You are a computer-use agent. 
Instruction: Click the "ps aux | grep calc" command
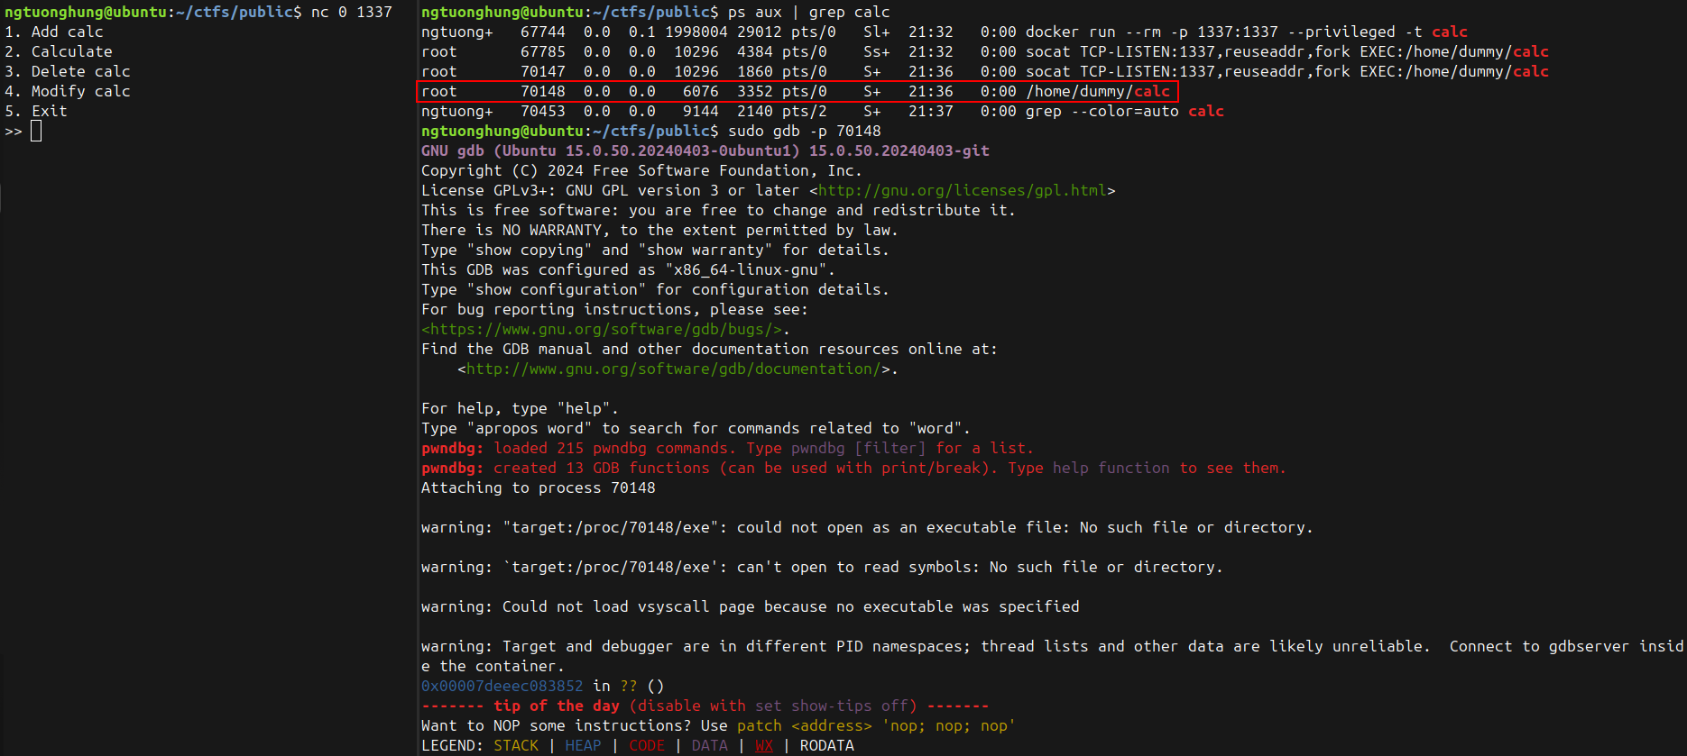click(x=808, y=13)
